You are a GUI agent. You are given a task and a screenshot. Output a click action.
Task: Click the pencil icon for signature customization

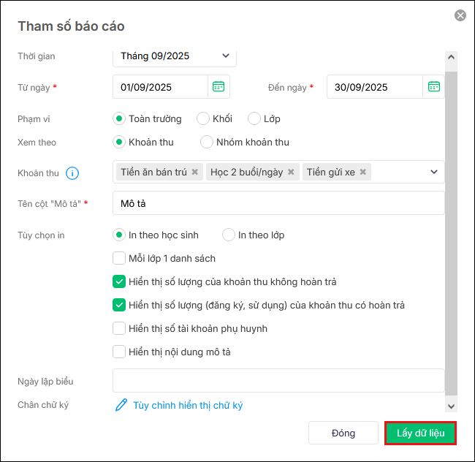click(x=121, y=405)
